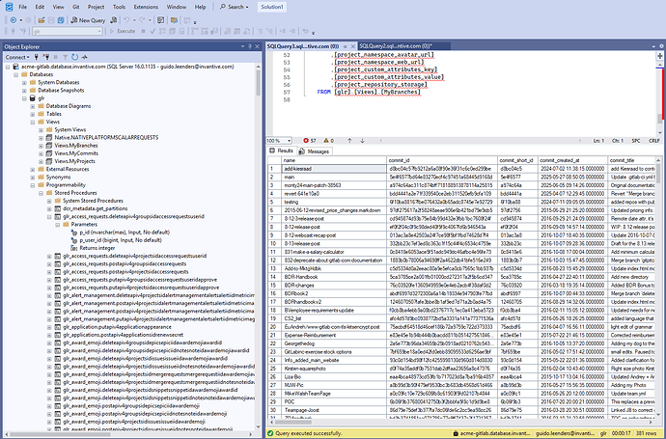Open the Tools menu
The image size is (666, 439).
coord(119,7)
